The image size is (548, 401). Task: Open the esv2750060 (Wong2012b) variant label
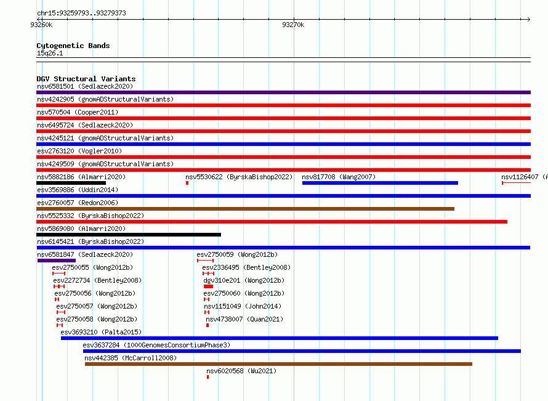[244, 293]
